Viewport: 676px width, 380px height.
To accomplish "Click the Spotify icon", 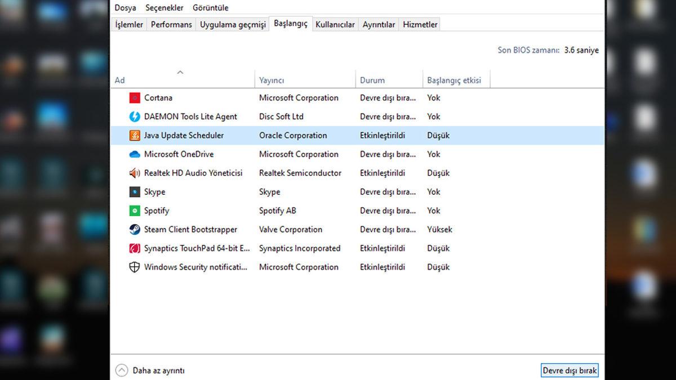I will pyautogui.click(x=134, y=211).
